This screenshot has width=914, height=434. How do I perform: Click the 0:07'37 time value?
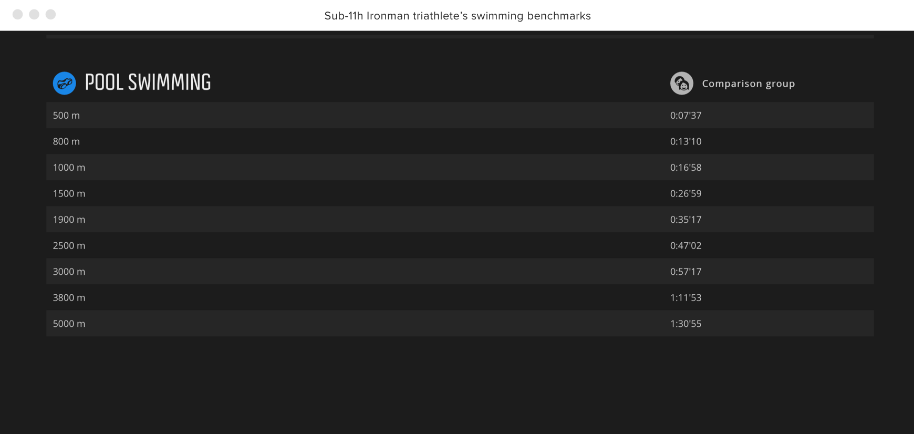(685, 115)
